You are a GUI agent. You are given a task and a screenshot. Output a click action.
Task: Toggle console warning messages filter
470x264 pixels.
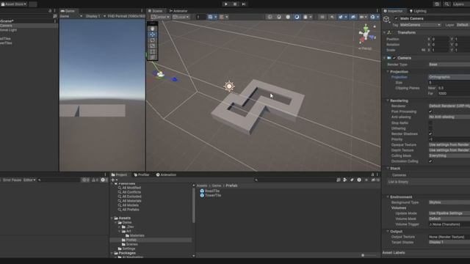95,180
